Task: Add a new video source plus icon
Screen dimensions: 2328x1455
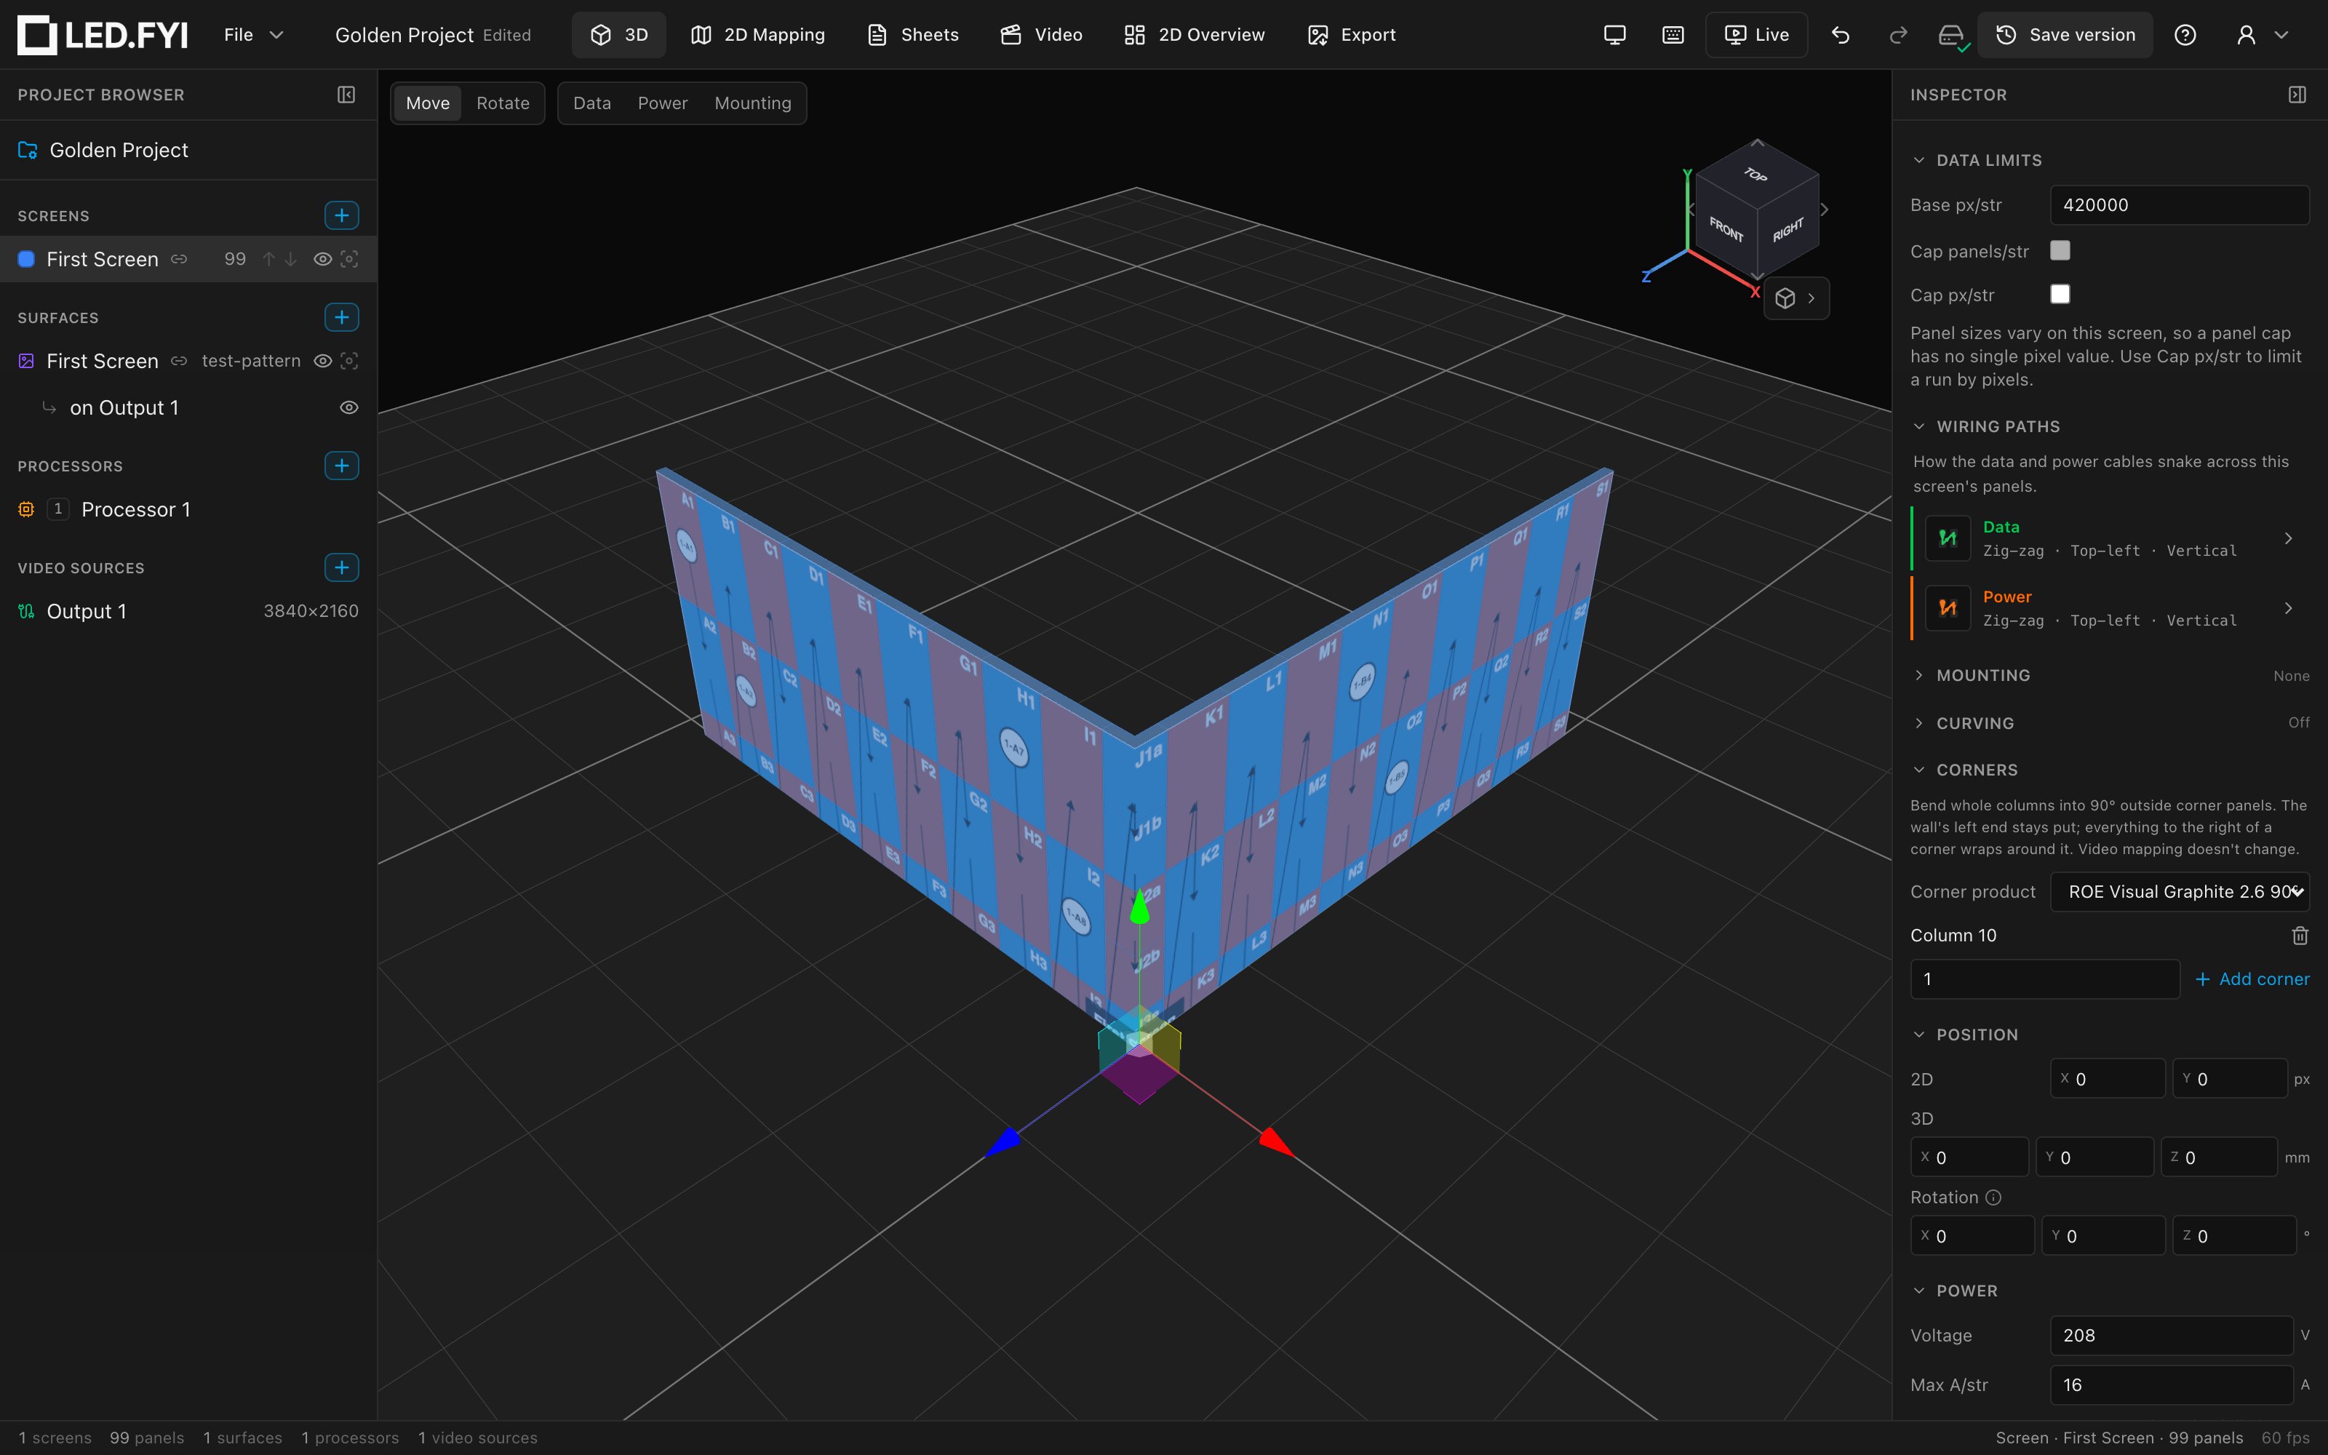Action: [341, 567]
